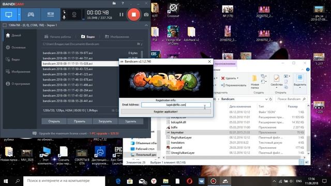The height and width of the screenshot is (186, 331).
Task: Select Bandicam screen recording mode
Action: [x=9, y=14]
